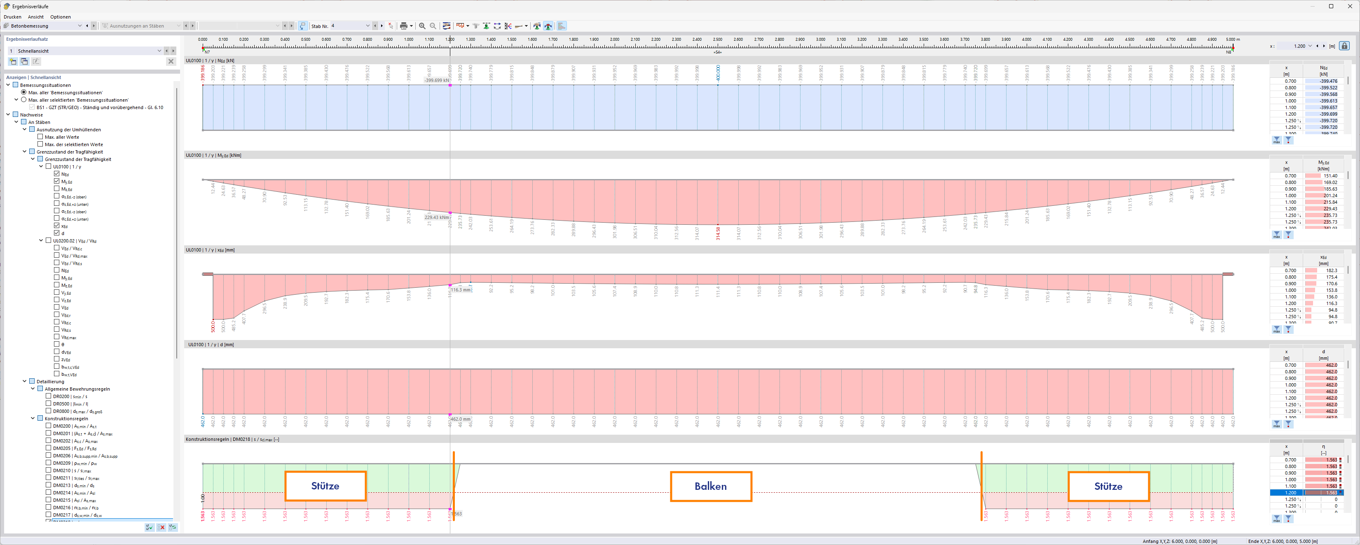The height and width of the screenshot is (545, 1360).
Task: Click the x position input field showing 1.200
Action: (x=1298, y=47)
